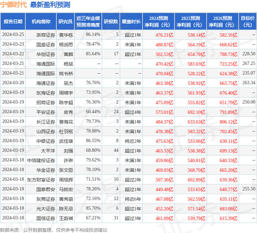Viewport: 257px width, 233px height.
Task: Select institution 招商证券
Action: (46, 103)
